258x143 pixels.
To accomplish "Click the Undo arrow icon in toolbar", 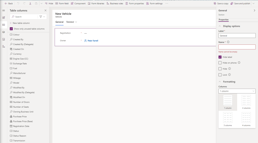I will coord(18,4).
